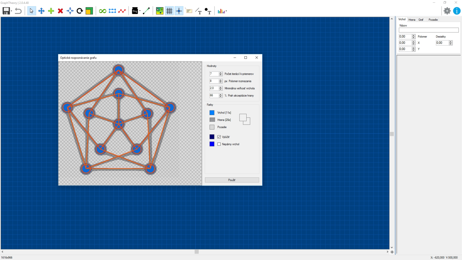Click the red zigzag path icon
The height and width of the screenshot is (260, 462).
[122, 11]
